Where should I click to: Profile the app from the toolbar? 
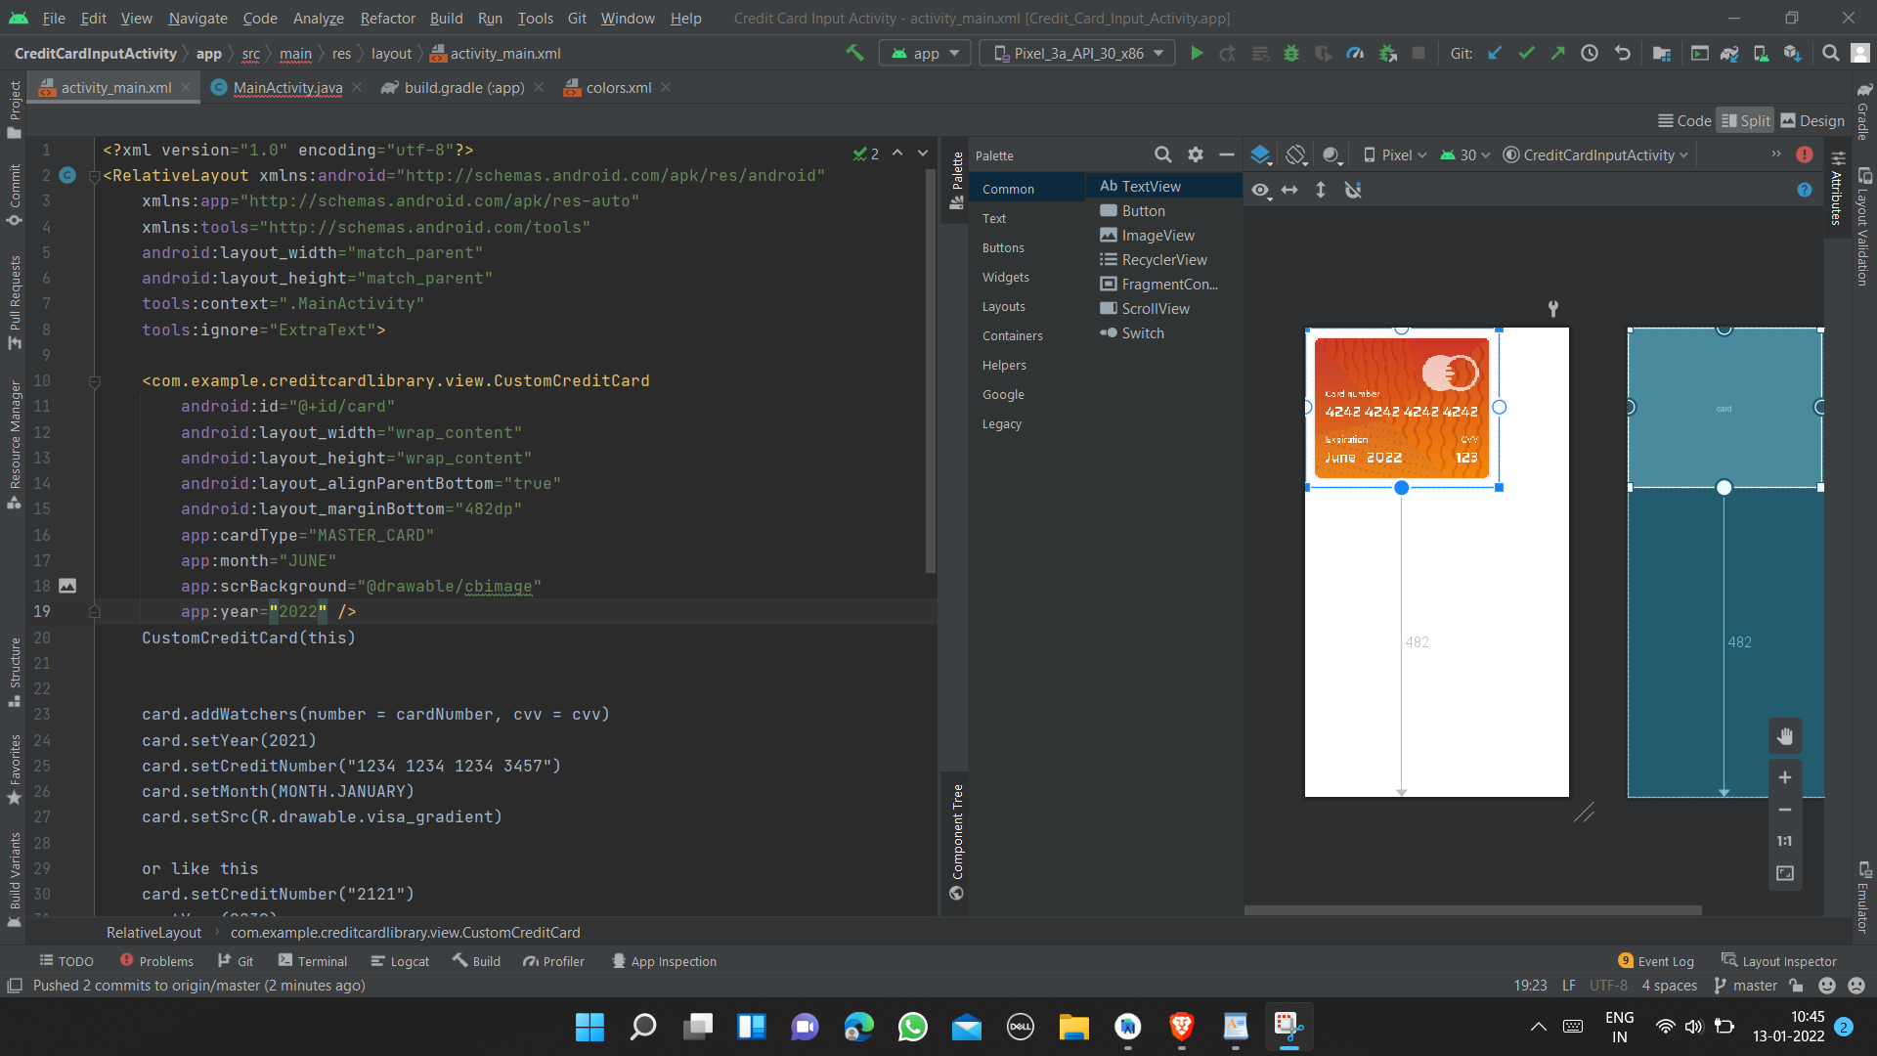point(1355,53)
